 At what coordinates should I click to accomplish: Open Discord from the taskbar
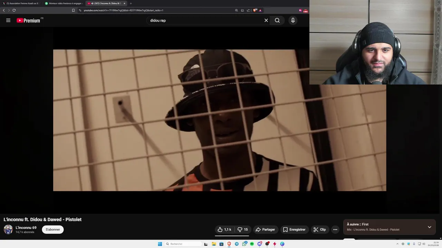pyautogui.click(x=259, y=244)
